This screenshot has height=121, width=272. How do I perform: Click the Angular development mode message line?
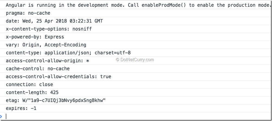point(135,5)
